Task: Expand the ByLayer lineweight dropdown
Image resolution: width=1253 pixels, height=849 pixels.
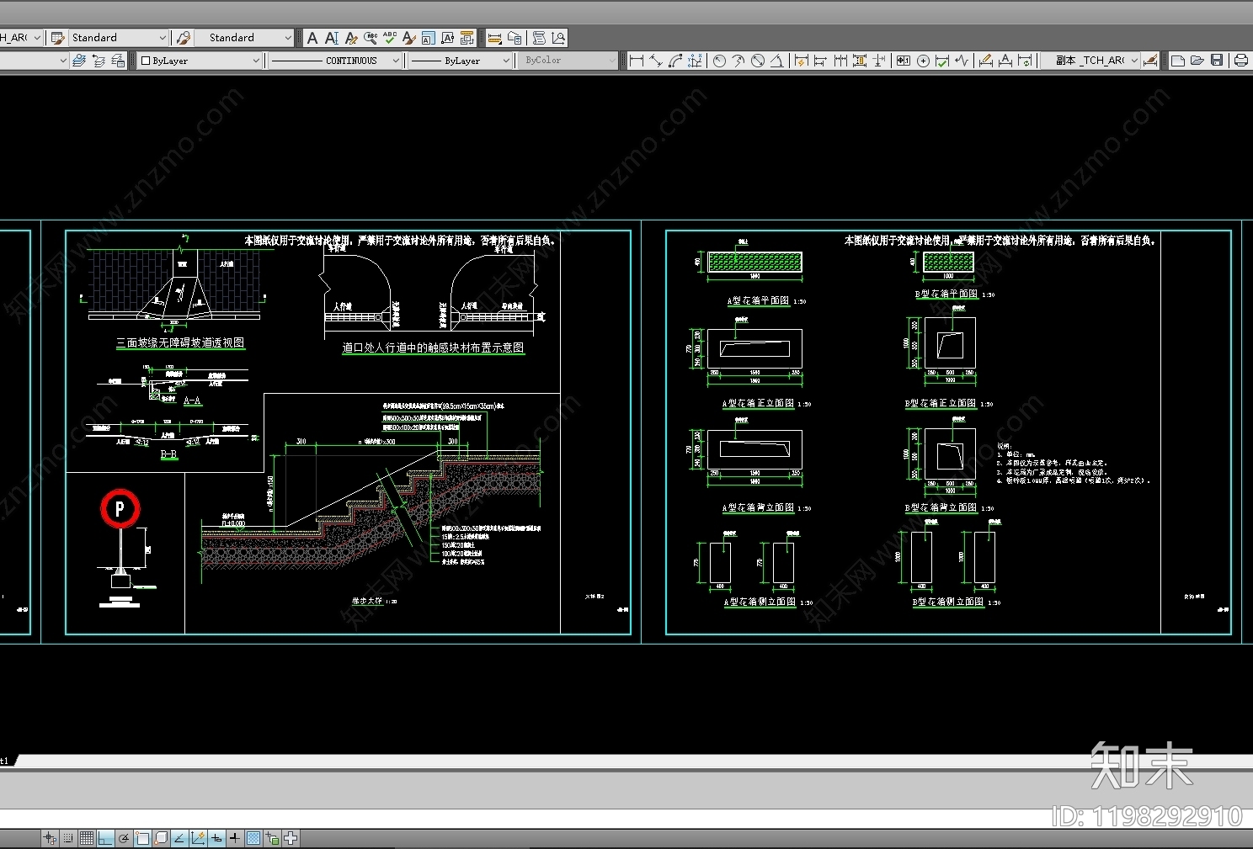Action: (x=461, y=61)
